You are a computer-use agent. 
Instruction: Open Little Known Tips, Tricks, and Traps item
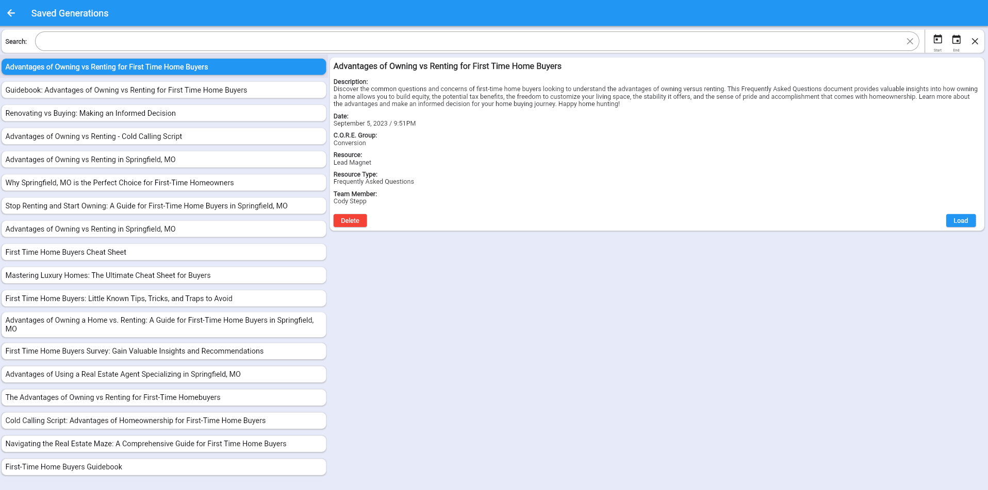[x=163, y=299]
